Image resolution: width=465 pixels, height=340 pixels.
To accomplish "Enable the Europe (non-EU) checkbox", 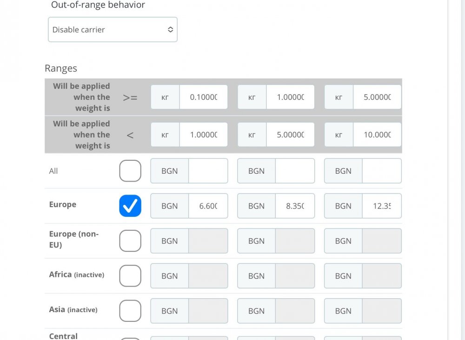I will [x=130, y=241].
